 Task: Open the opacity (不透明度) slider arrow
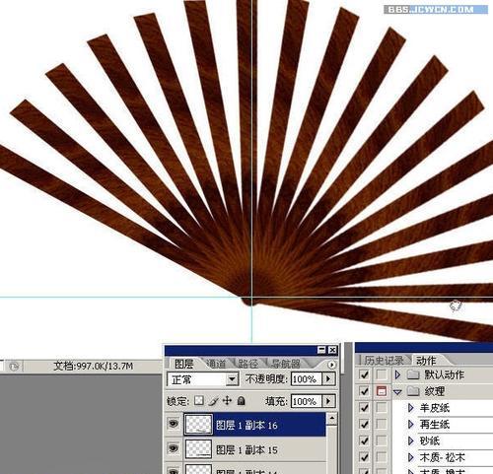(328, 378)
